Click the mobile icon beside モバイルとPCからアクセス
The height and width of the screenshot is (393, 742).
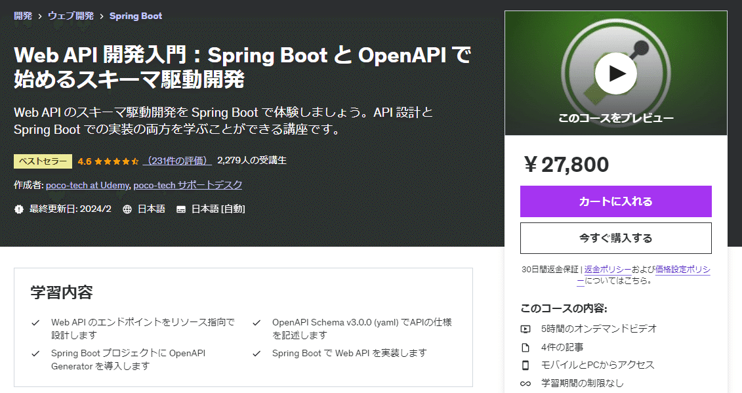525,365
